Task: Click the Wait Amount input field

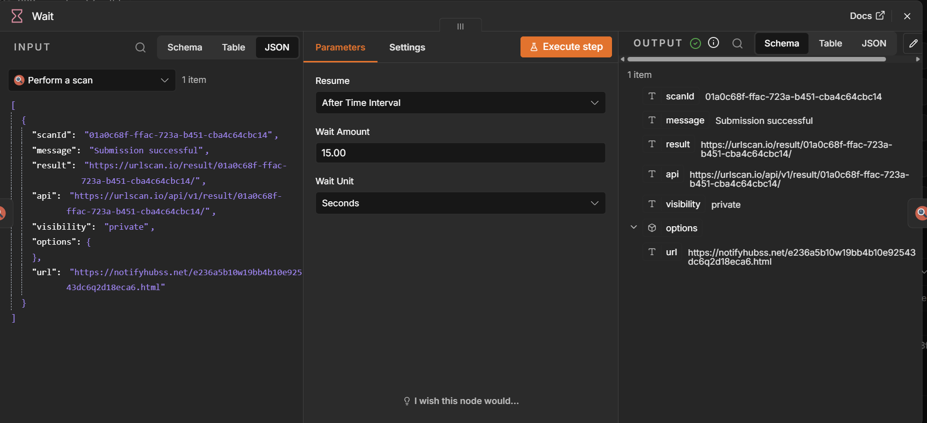Action: point(460,153)
